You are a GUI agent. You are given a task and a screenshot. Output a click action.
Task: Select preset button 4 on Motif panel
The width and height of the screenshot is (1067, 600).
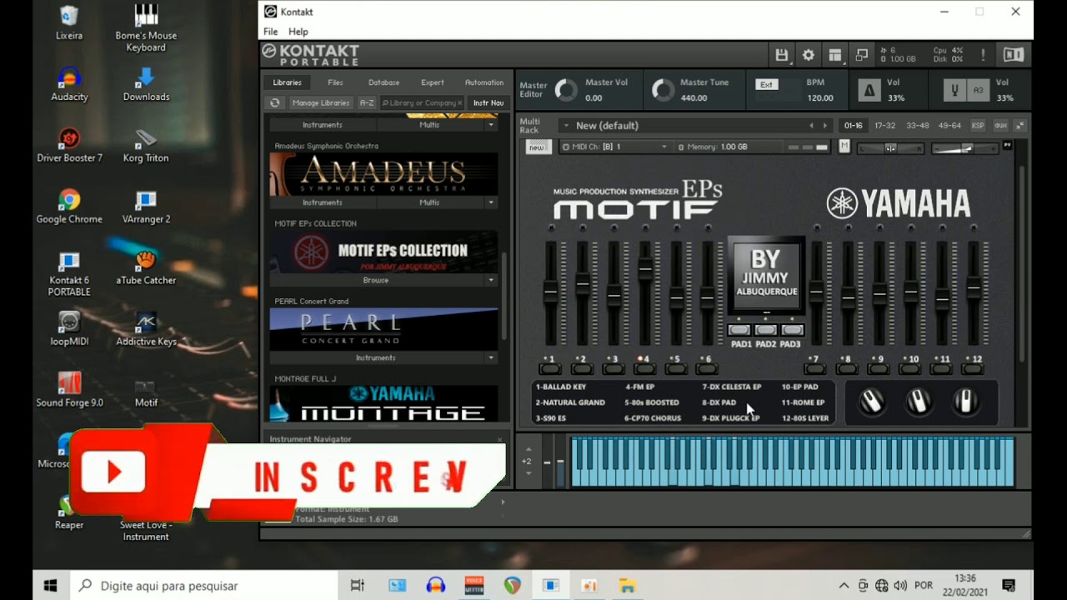[x=644, y=369]
